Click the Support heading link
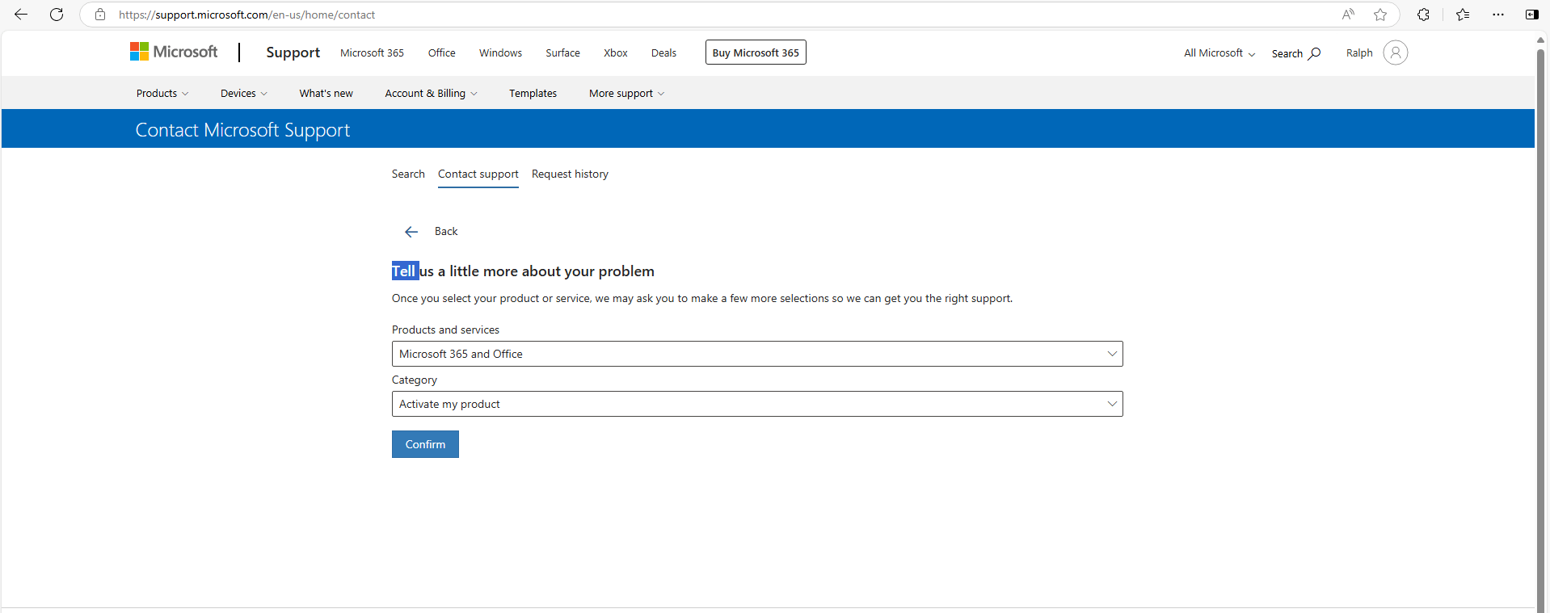Image resolution: width=1550 pixels, height=613 pixels. pyautogui.click(x=293, y=52)
